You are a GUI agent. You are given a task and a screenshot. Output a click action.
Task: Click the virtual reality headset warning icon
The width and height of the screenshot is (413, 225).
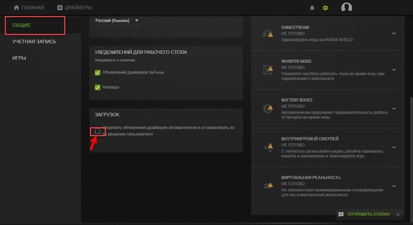pyautogui.click(x=268, y=186)
